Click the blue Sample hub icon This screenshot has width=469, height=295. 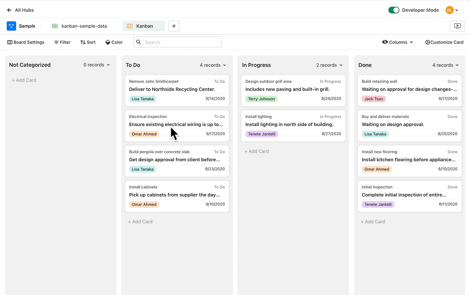(x=11, y=26)
